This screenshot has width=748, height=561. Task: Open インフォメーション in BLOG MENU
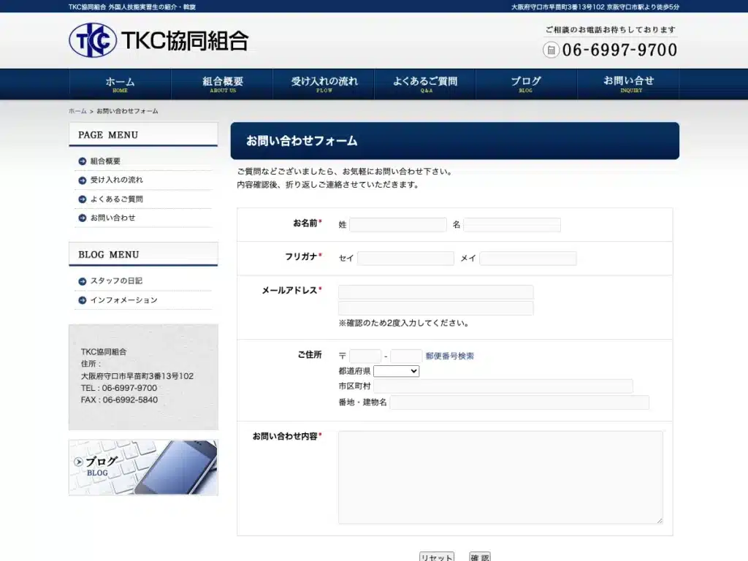124,300
